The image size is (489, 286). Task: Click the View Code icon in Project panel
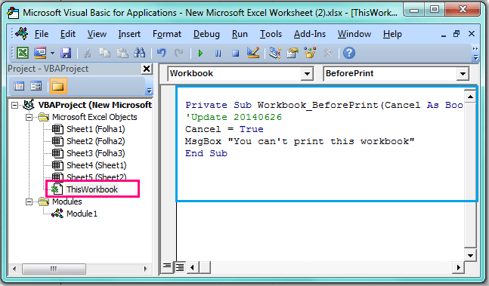(19, 86)
